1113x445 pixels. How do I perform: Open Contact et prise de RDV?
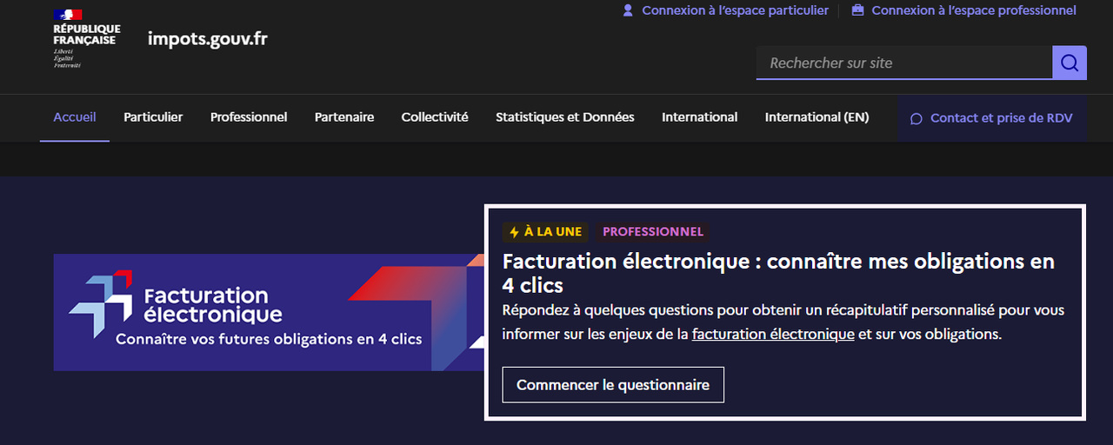(x=991, y=118)
